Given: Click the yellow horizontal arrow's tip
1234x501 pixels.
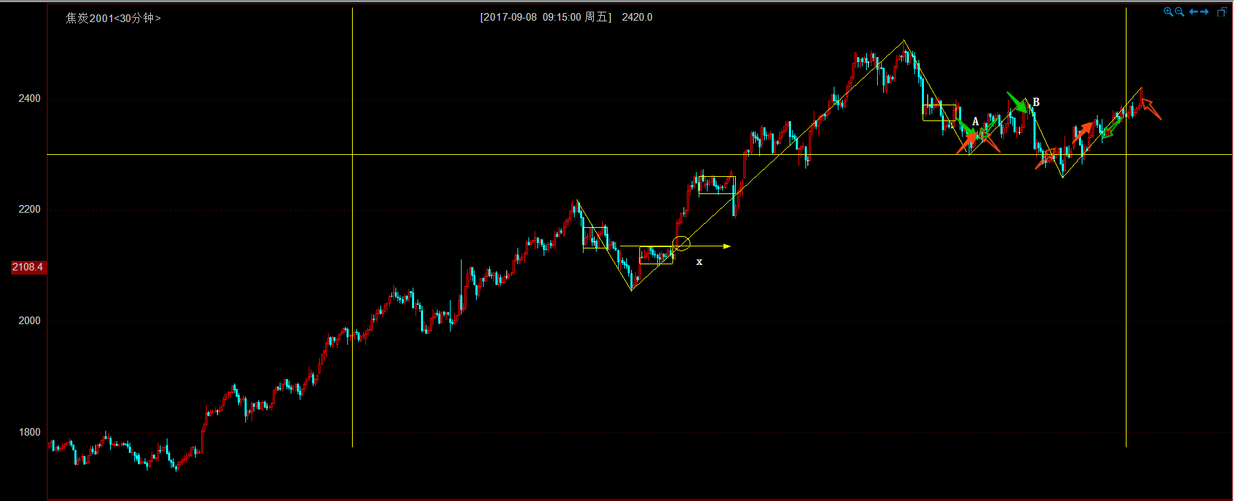Looking at the screenshot, I should point(728,246).
